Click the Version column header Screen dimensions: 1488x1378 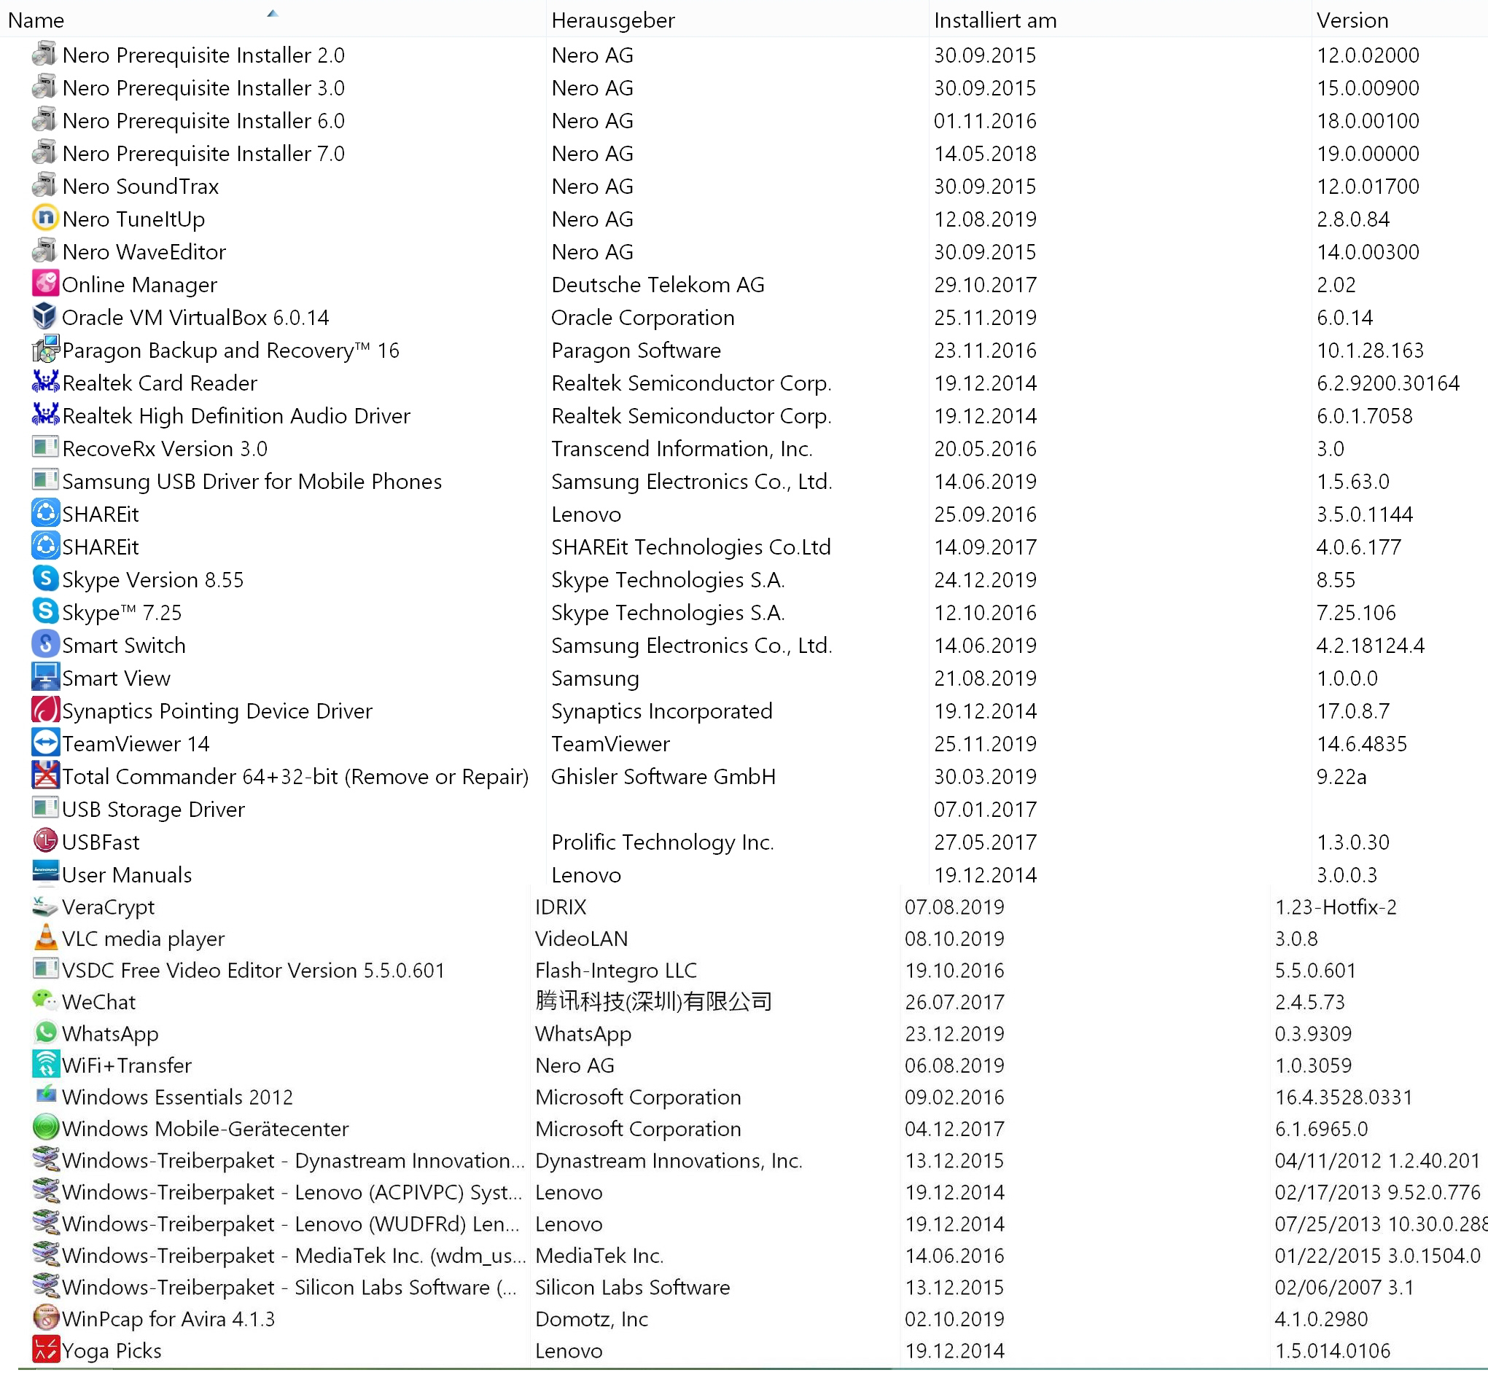1352,20
